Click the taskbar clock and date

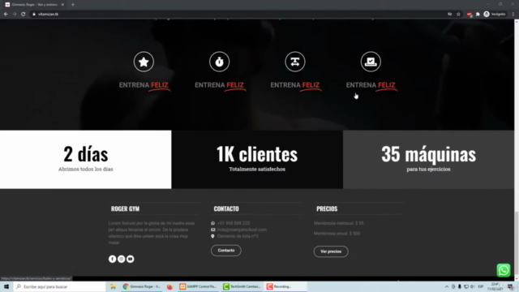pos(495,286)
